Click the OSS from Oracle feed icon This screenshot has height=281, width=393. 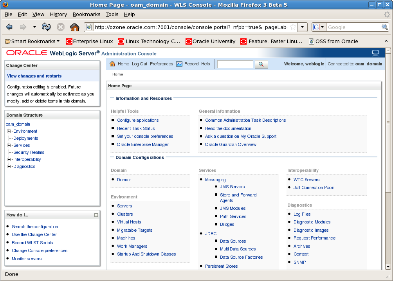point(311,41)
